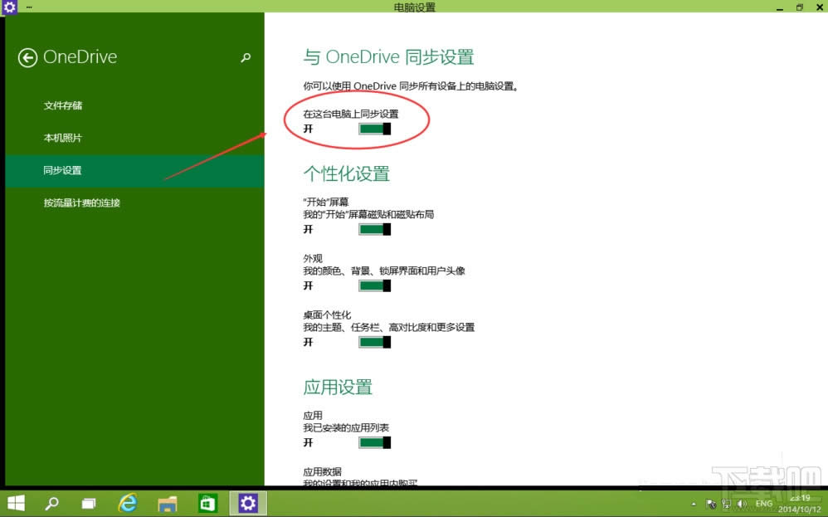Turn off the 外观 sync switch

tap(373, 285)
